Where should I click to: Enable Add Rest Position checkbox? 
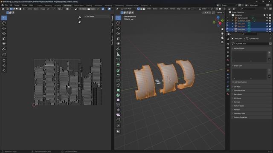point(233,82)
